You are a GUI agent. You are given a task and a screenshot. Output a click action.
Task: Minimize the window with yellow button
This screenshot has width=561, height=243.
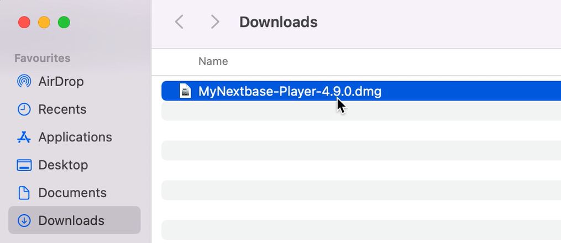(44, 22)
